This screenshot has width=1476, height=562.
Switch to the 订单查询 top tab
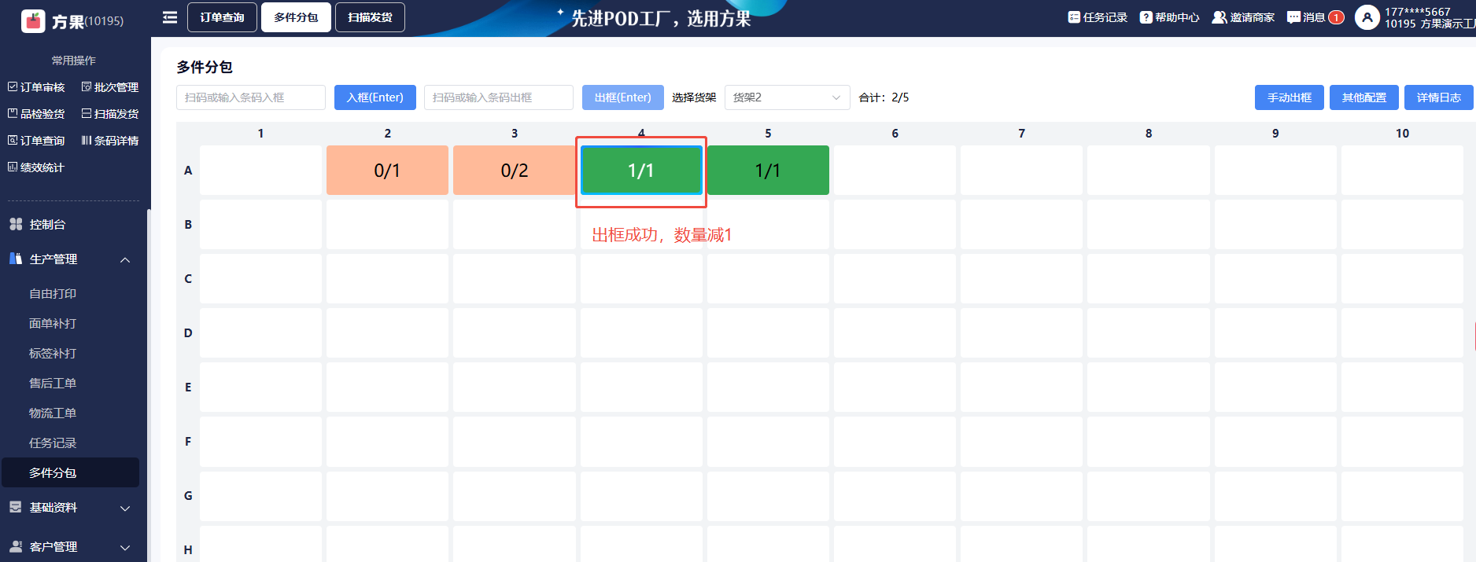222,17
